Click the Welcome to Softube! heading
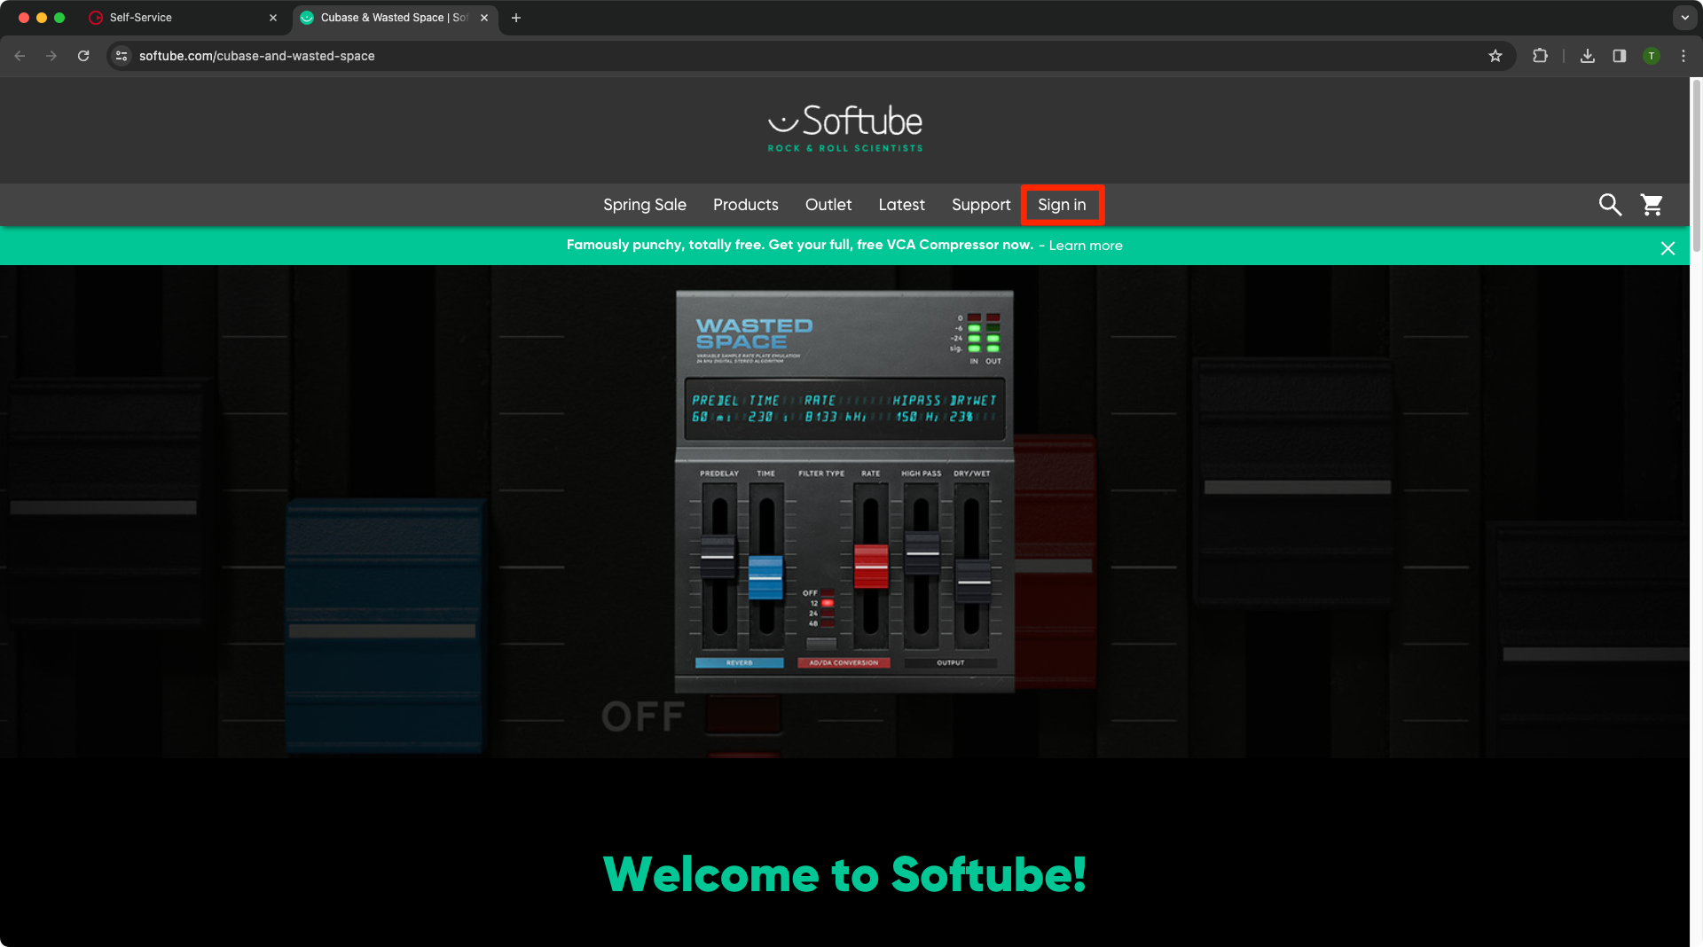 point(844,874)
